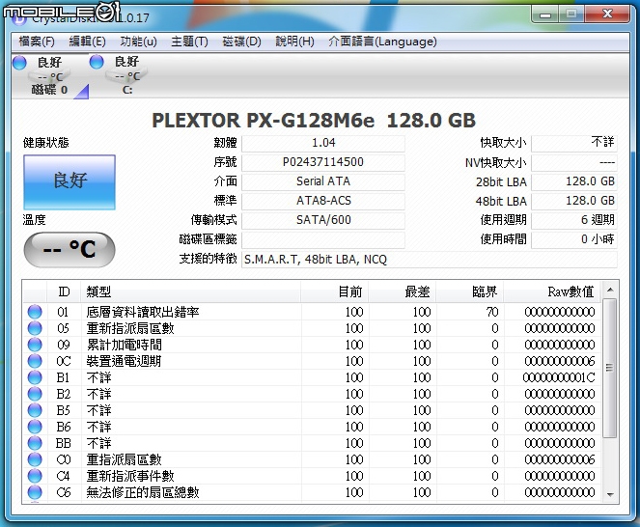Click the firmware field showing 1.04

pos(323,143)
